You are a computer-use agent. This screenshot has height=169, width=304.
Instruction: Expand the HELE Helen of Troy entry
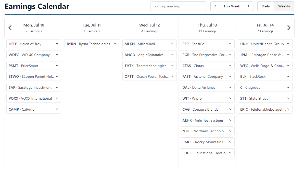(34, 44)
